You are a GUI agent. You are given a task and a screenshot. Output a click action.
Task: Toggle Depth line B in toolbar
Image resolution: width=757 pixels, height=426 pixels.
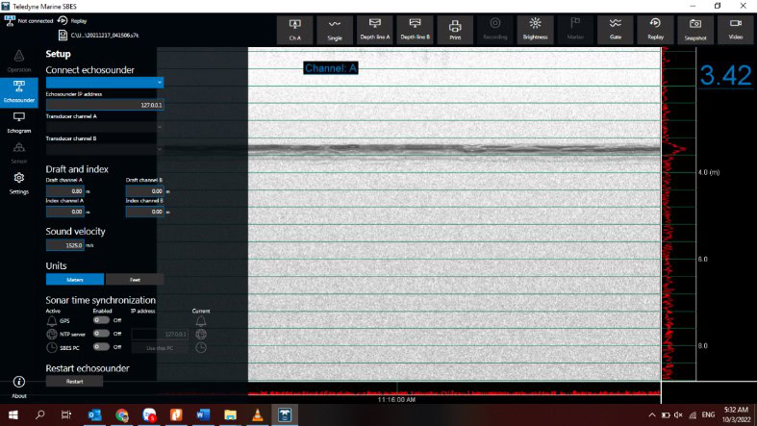tap(415, 30)
